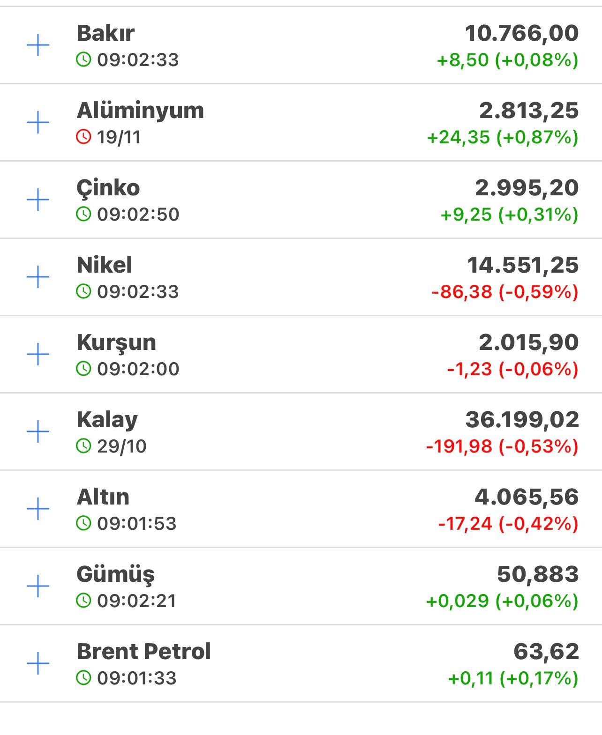602x735 pixels.
Task: Tap the Çinko timestamp 09:02:50
Action: pos(138,215)
